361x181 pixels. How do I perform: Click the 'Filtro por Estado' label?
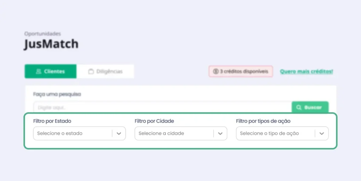tap(52, 121)
